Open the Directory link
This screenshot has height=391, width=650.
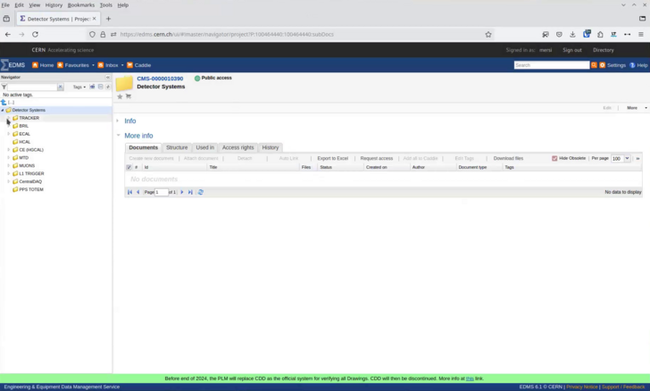point(604,50)
